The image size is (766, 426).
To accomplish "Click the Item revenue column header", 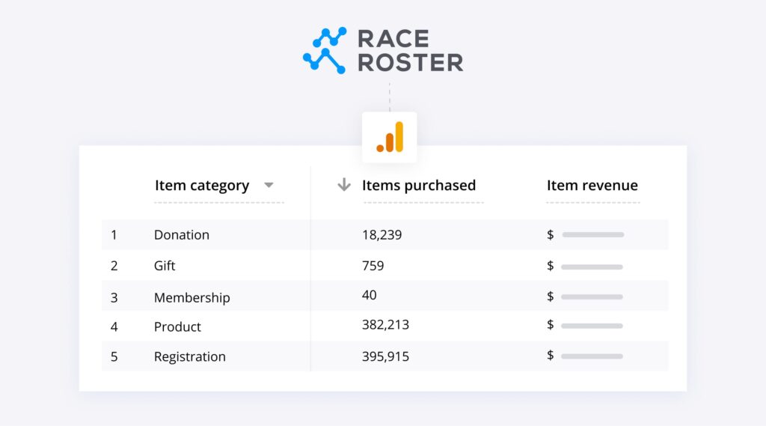I will tap(592, 186).
